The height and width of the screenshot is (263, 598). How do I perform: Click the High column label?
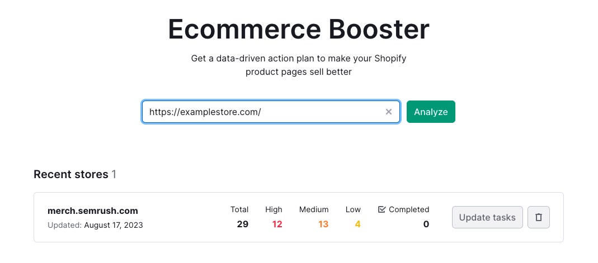[274, 209]
